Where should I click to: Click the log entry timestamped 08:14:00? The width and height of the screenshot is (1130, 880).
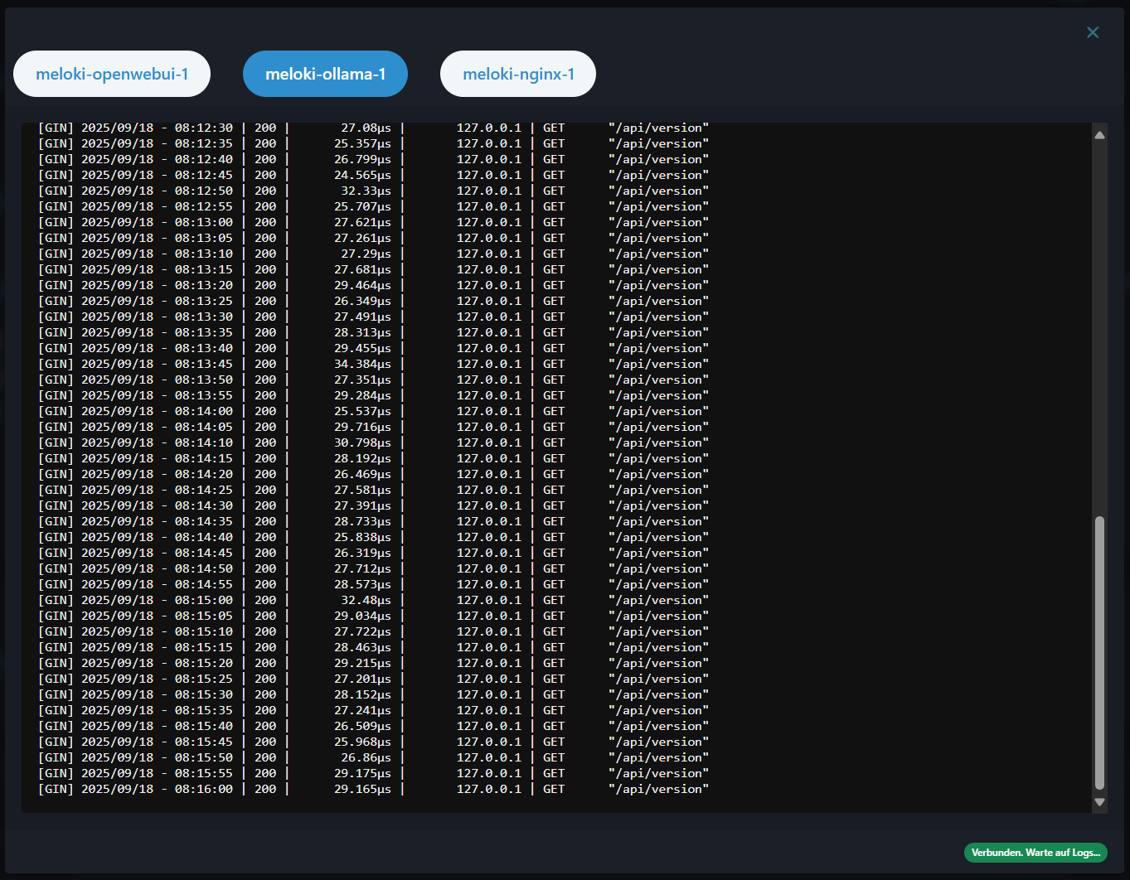(x=157, y=411)
